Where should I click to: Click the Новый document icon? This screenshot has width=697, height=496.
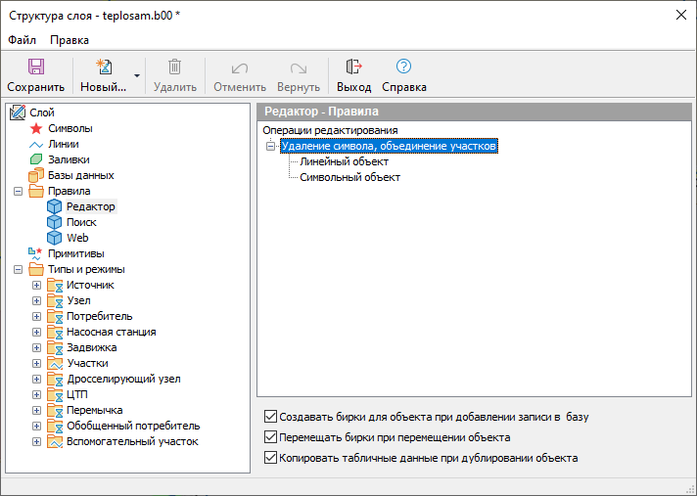click(x=103, y=68)
